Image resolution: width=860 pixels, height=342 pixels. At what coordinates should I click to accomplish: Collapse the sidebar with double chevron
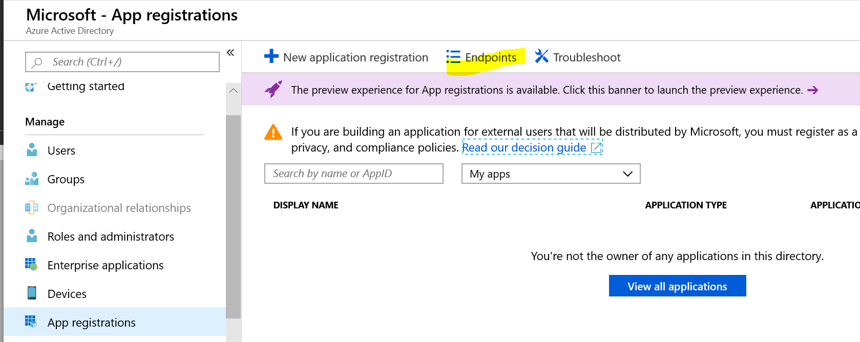pos(230,52)
